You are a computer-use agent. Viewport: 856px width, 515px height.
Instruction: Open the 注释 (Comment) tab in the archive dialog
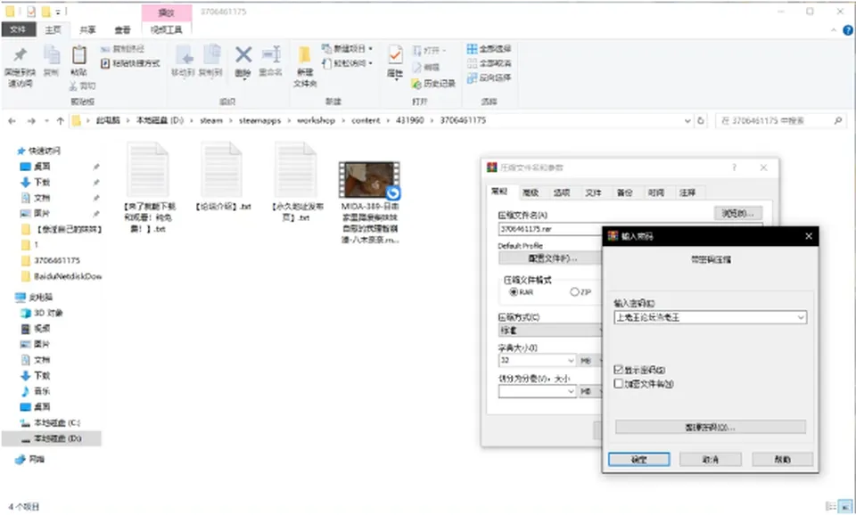[687, 192]
